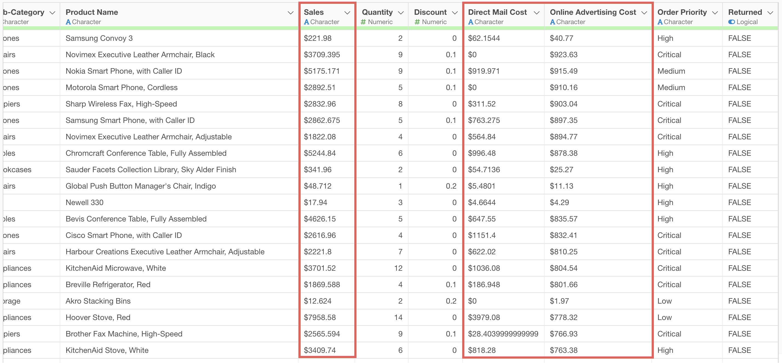This screenshot has width=782, height=363.
Task: Click the Character type icon under Order Priority
Action: [660, 22]
